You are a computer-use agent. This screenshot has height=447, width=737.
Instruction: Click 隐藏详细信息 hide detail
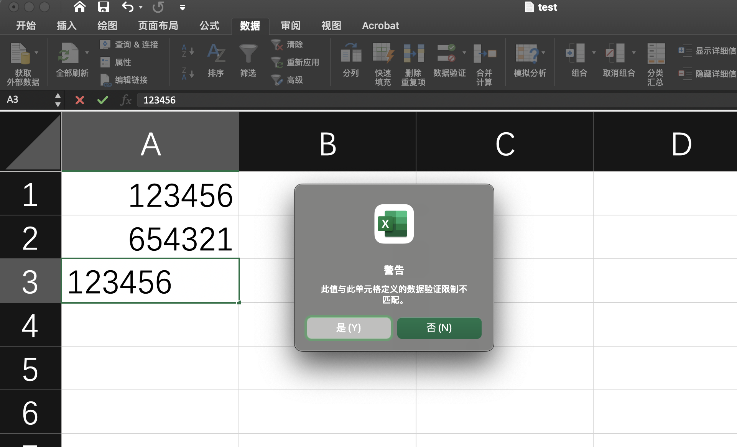click(x=707, y=73)
